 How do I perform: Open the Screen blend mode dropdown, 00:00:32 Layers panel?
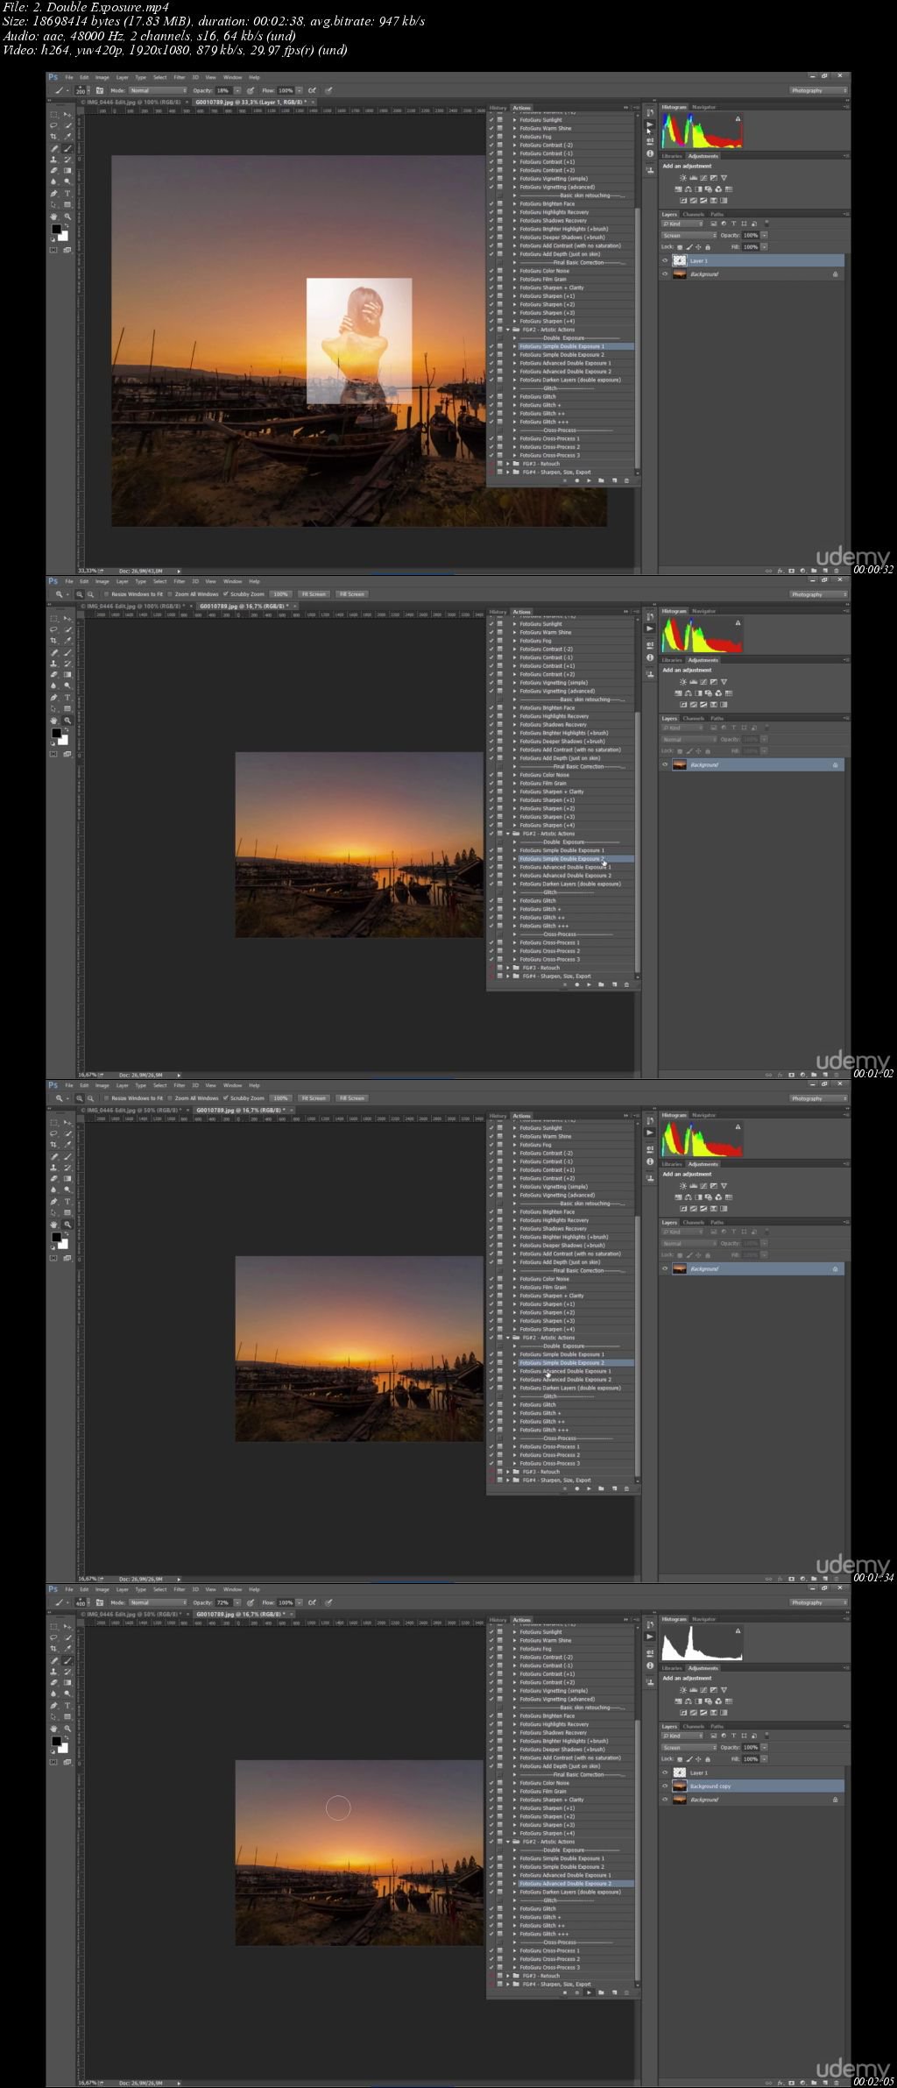pos(690,236)
